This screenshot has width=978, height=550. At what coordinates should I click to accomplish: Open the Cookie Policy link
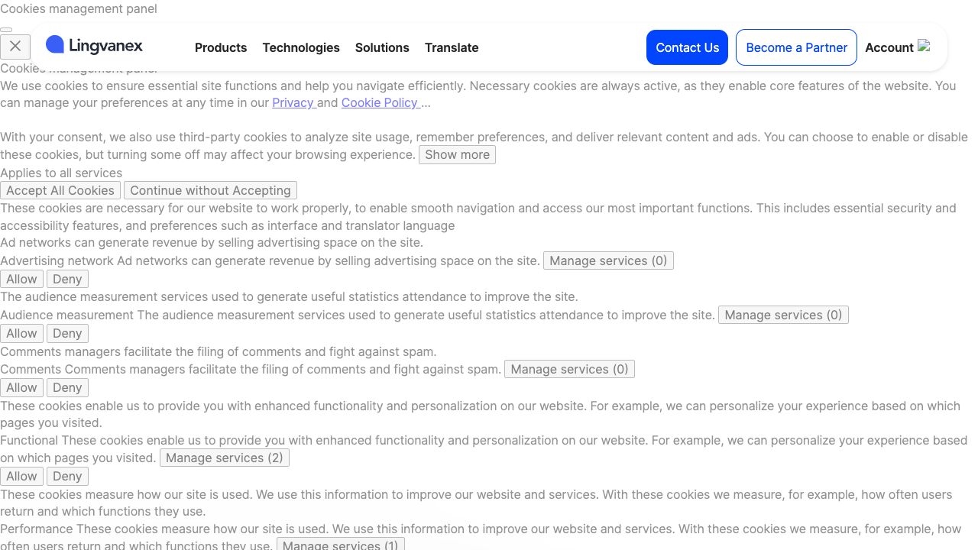coord(380,102)
